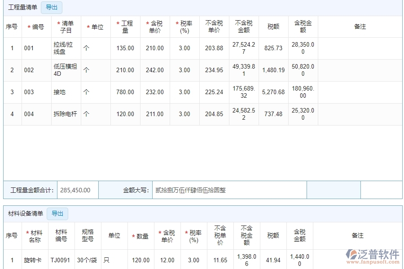404x269 pixels.
Task: Click the tax-inclusive unit price 242.00
Action: click(x=155, y=70)
